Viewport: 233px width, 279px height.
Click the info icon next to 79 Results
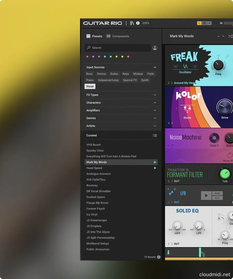pos(159,257)
